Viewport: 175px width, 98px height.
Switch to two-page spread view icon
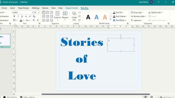tap(151, 97)
